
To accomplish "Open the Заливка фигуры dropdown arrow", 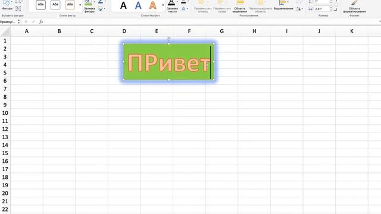I will [94, 2].
